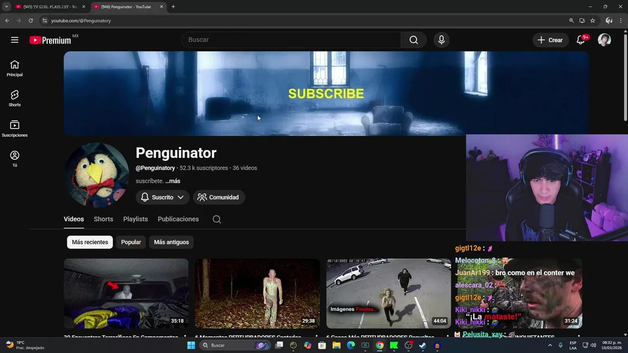Image resolution: width=628 pixels, height=353 pixels.
Task: Open the Tú section in sidebar
Action: (15, 159)
